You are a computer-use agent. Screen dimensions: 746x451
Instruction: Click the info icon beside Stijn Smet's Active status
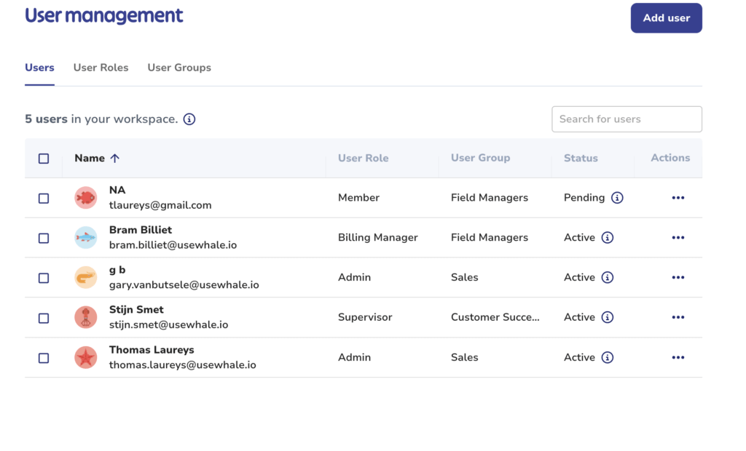pos(608,317)
